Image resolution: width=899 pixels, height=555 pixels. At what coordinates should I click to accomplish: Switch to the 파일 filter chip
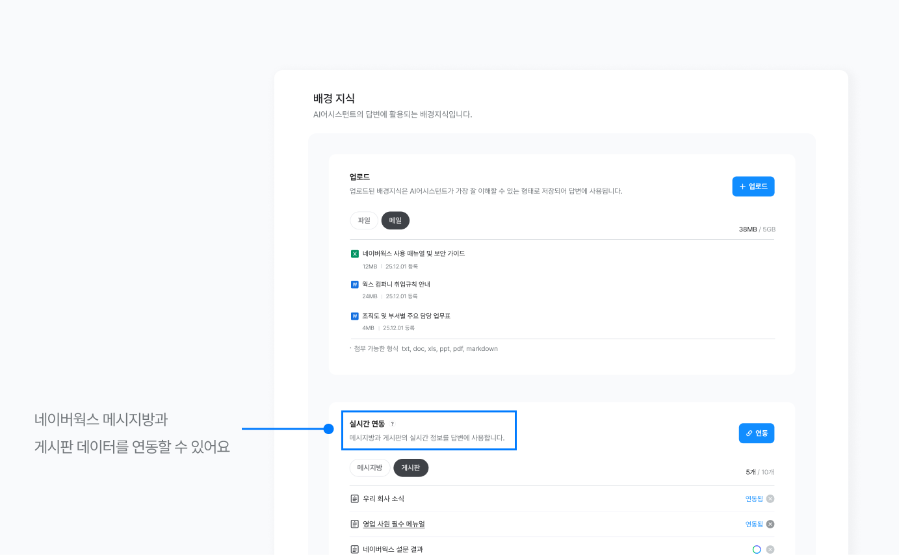[363, 220]
